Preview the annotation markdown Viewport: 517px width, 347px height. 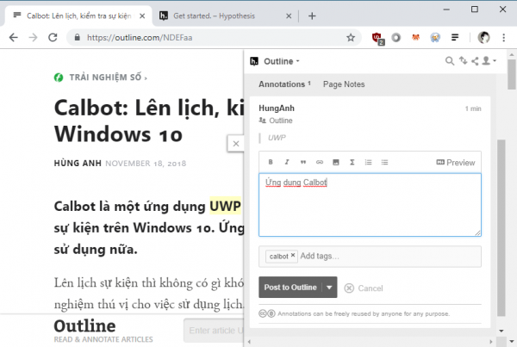[x=455, y=163]
